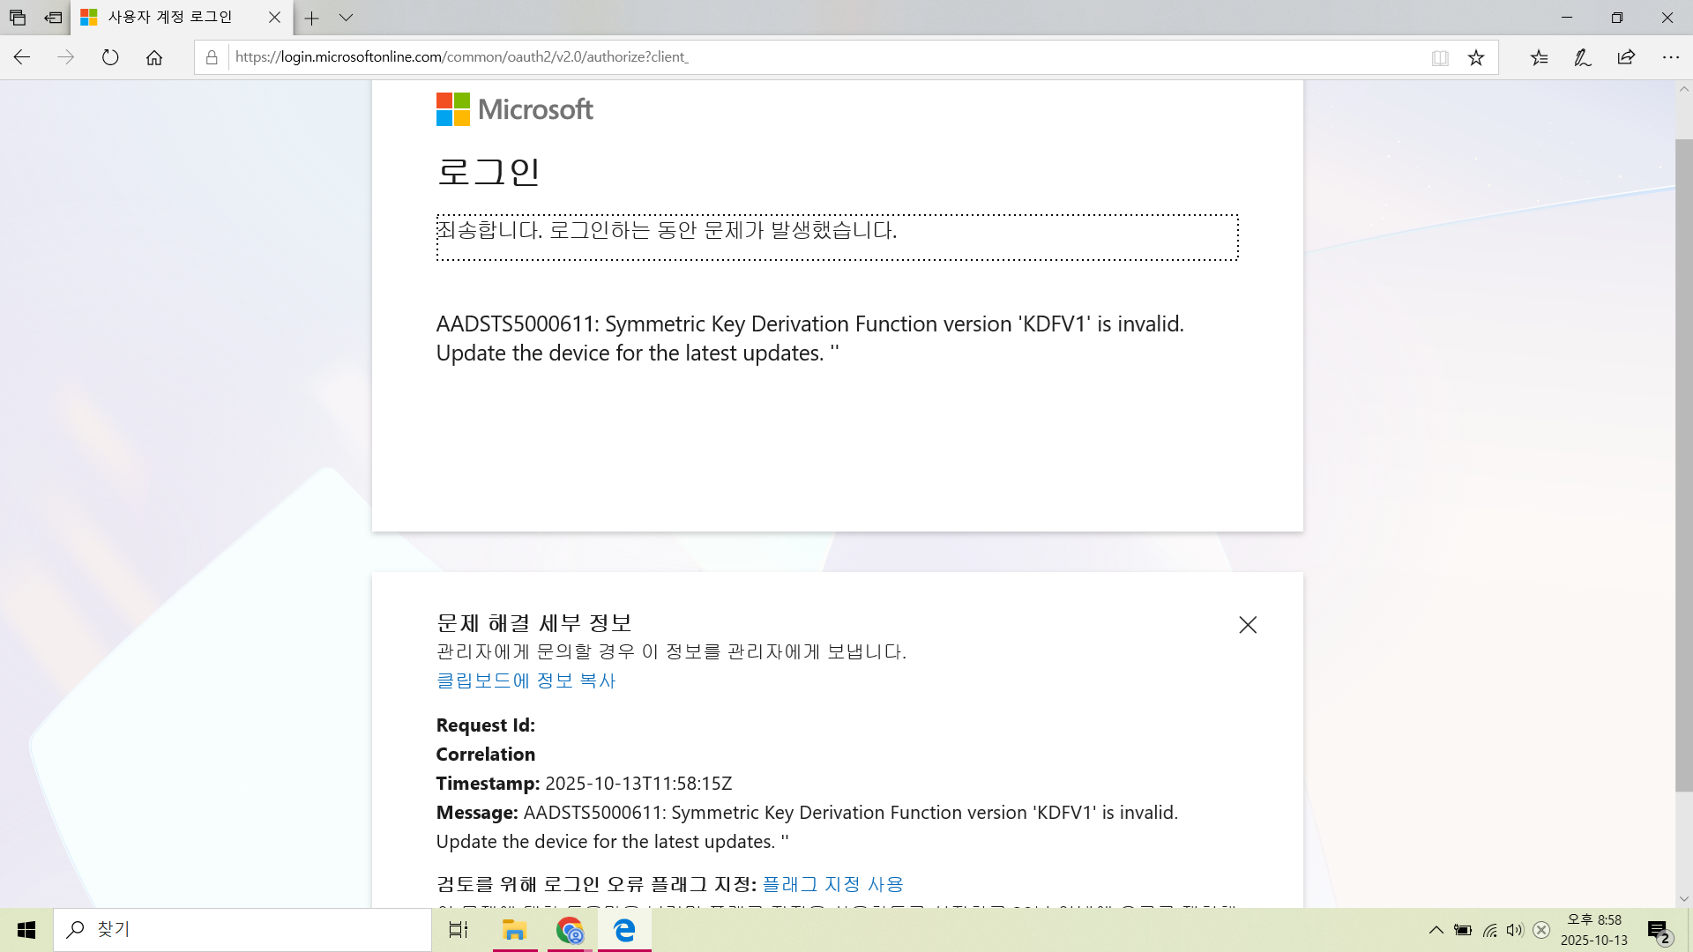
Task: Copy info via 클립보드에 정보 복사 link
Action: pos(526,681)
